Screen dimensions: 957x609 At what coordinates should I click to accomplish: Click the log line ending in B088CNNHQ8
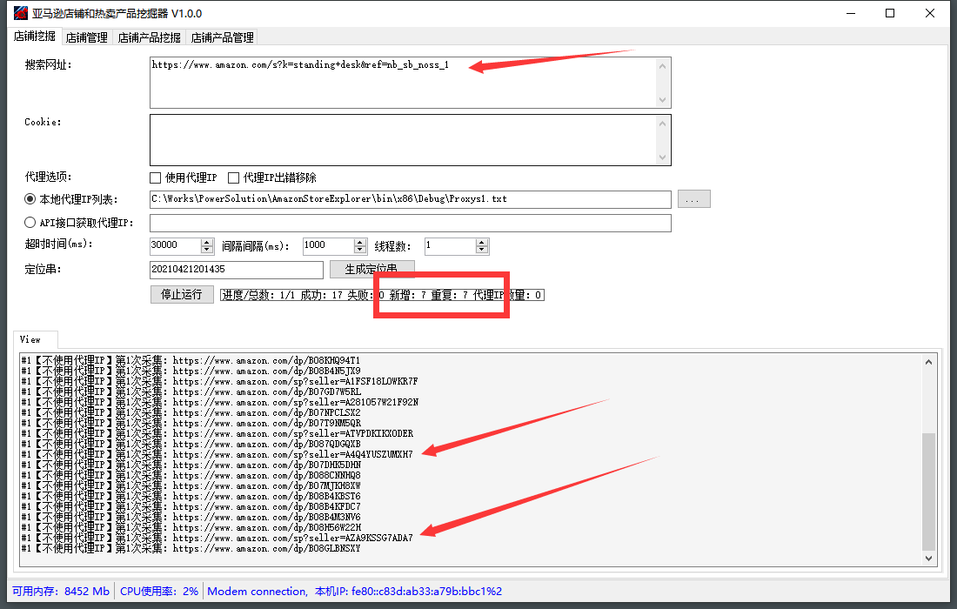pyautogui.click(x=191, y=475)
